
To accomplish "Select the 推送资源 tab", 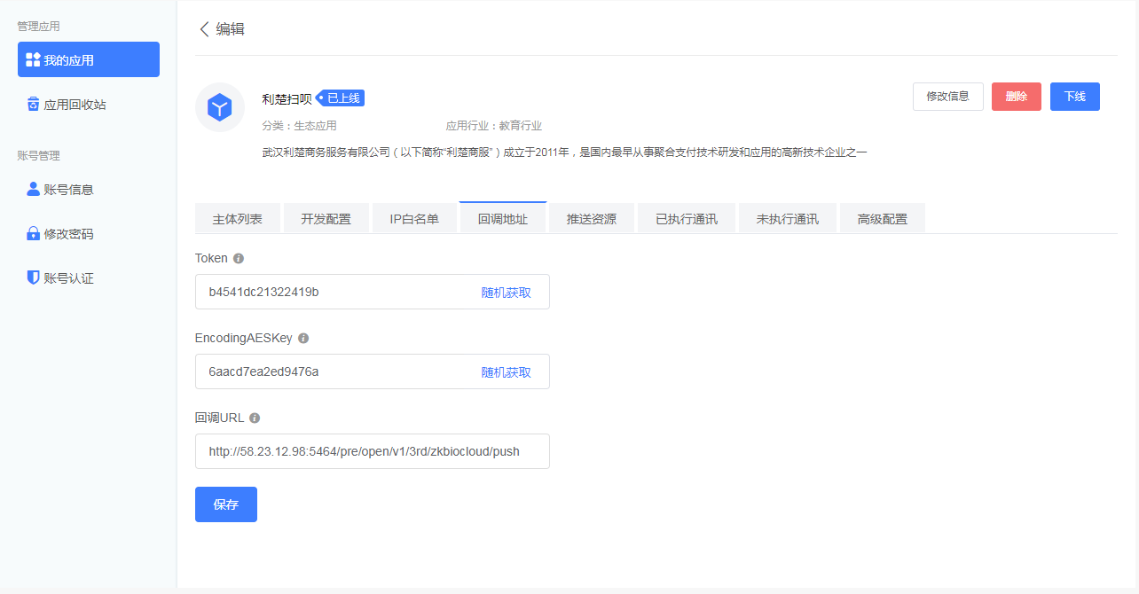I will tap(592, 217).
